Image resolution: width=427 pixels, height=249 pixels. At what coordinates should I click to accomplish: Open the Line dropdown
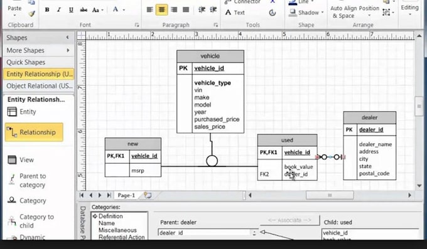(x=301, y=2)
